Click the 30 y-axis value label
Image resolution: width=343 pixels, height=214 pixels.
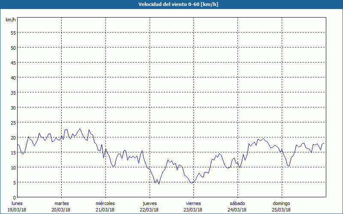pos(13,107)
